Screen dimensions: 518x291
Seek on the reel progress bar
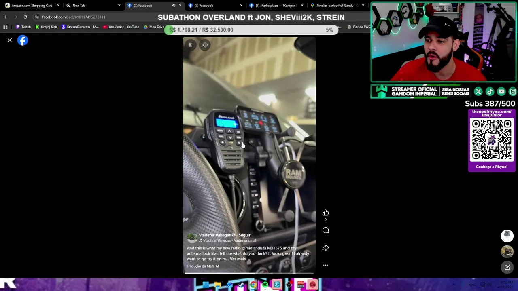pos(249,273)
